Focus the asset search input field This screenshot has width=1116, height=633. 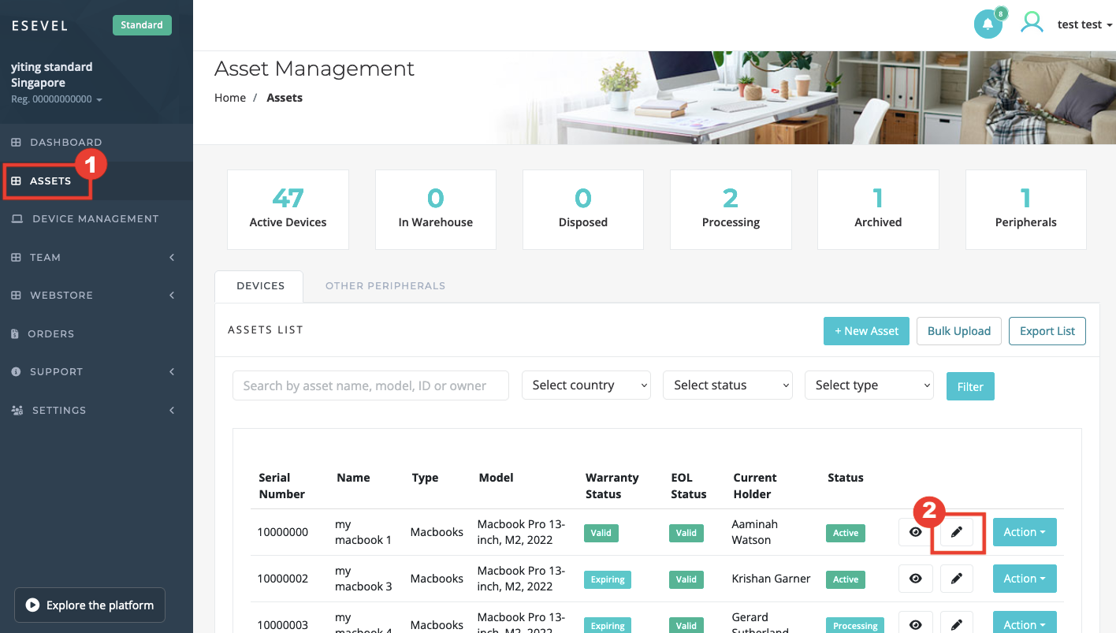pyautogui.click(x=370, y=385)
